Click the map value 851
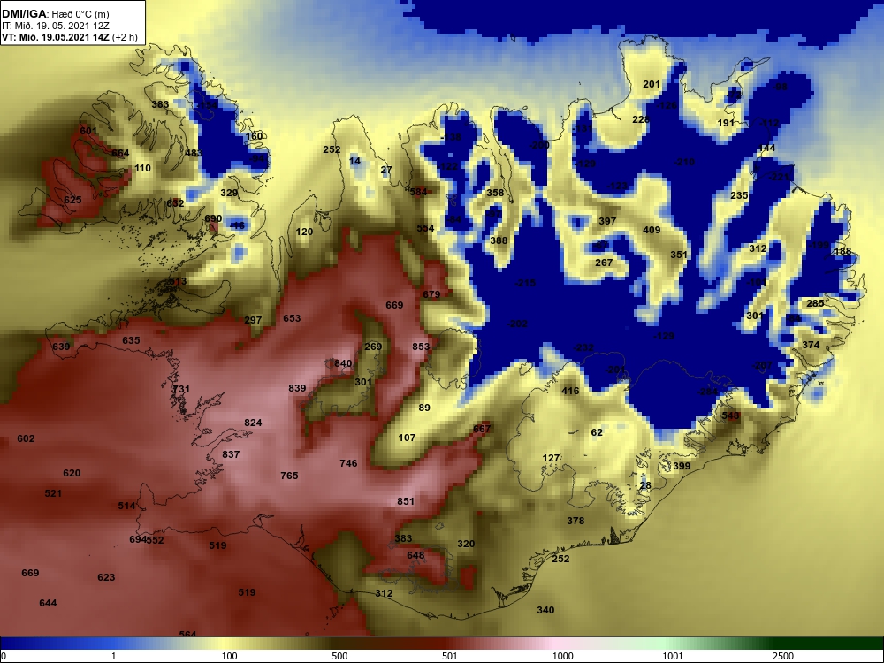The height and width of the screenshot is (663, 884). point(406,501)
